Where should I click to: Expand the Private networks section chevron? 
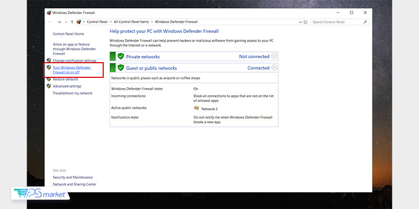274,56
